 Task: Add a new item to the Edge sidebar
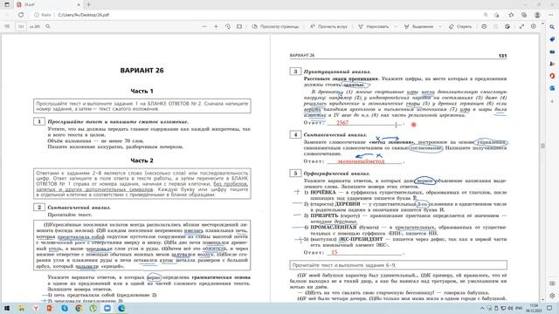click(552, 101)
